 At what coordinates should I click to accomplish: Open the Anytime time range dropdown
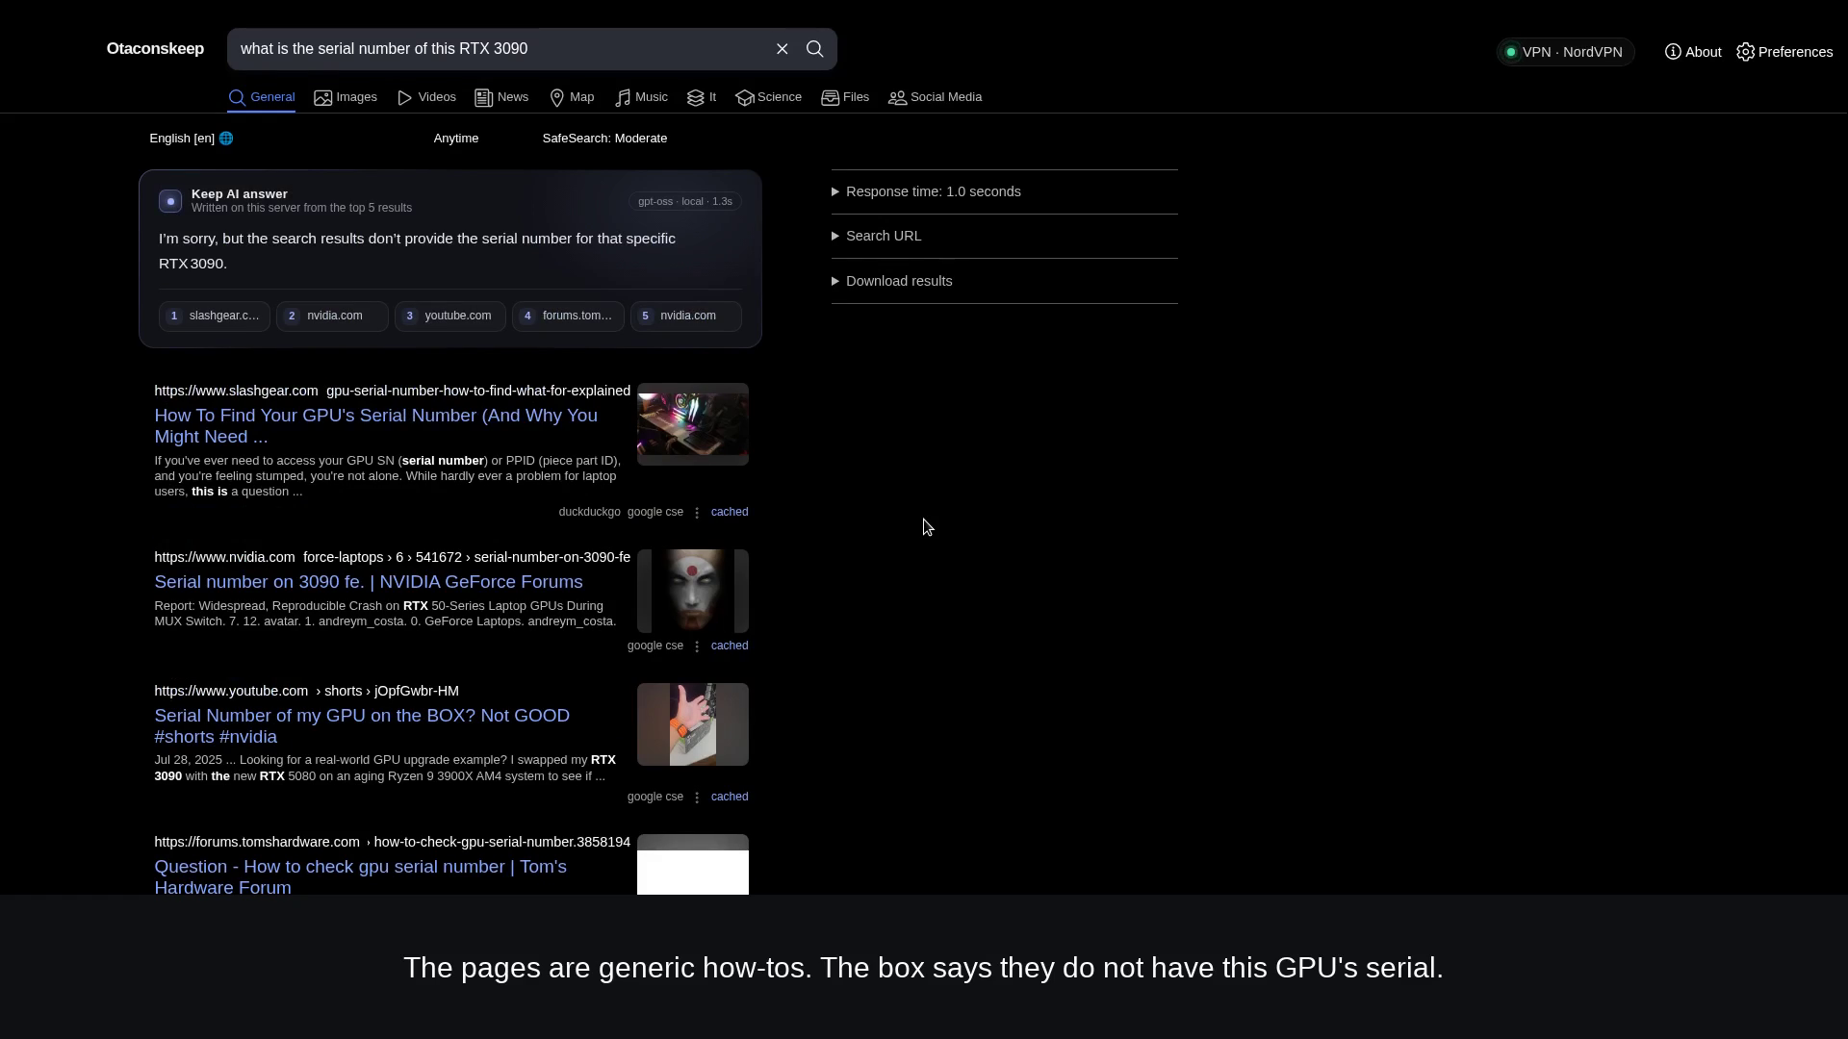[456, 139]
